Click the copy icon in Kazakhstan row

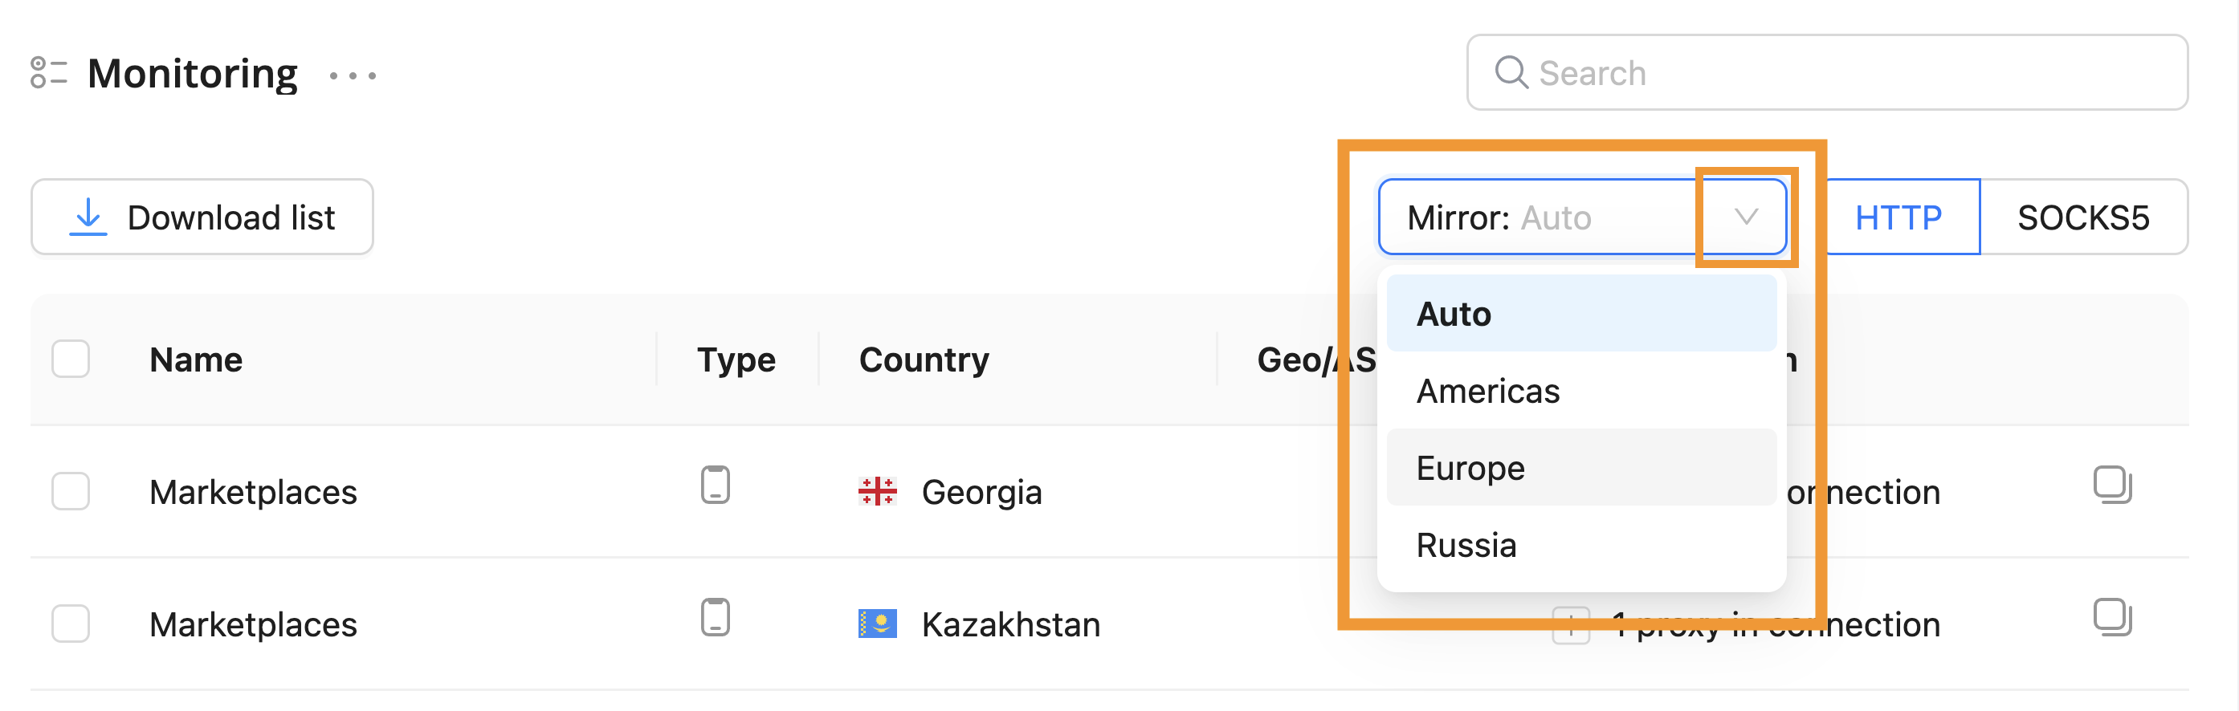pyautogui.click(x=2112, y=617)
